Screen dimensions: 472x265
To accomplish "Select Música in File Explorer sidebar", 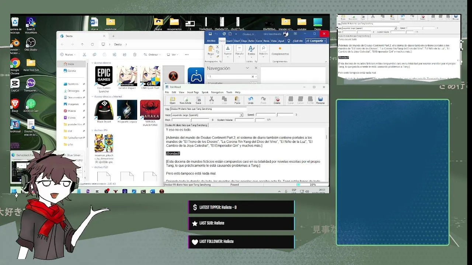I will coord(72,111).
